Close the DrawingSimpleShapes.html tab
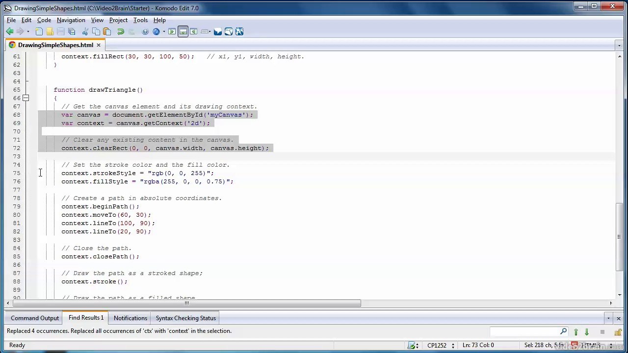The height and width of the screenshot is (353, 628). coord(98,45)
